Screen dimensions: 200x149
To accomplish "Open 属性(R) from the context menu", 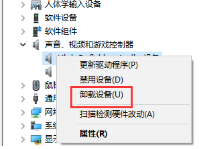I will (93, 134).
